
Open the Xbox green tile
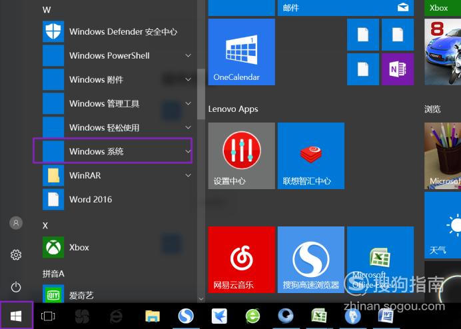tap(443, 7)
